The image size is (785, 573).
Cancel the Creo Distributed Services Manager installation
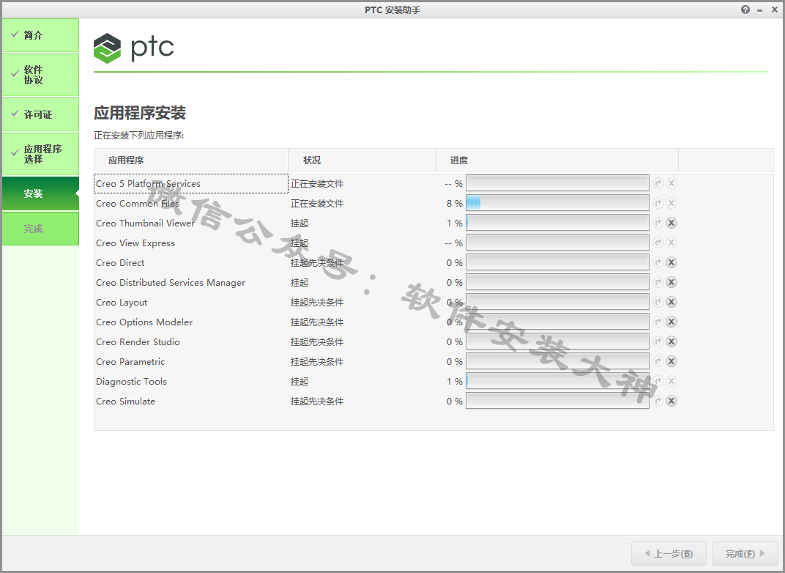click(671, 282)
